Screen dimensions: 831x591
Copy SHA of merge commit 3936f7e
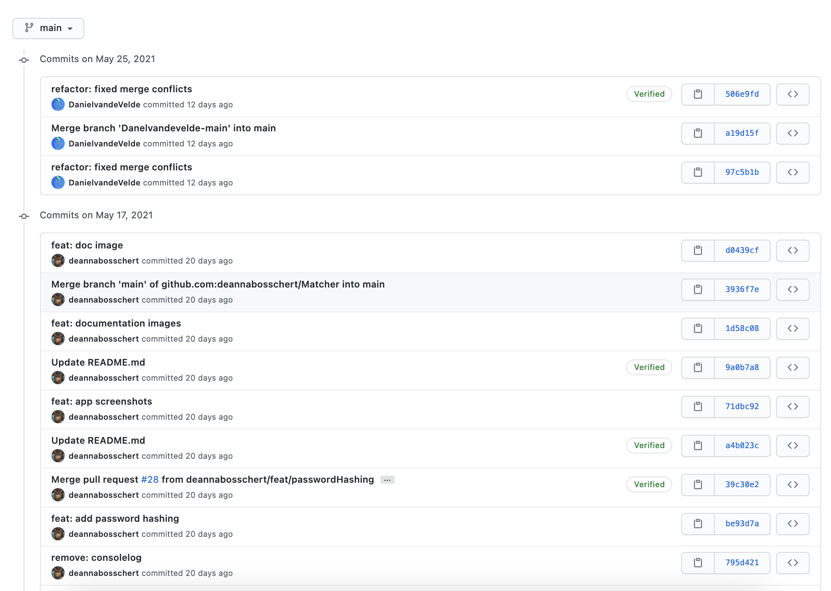coord(698,289)
